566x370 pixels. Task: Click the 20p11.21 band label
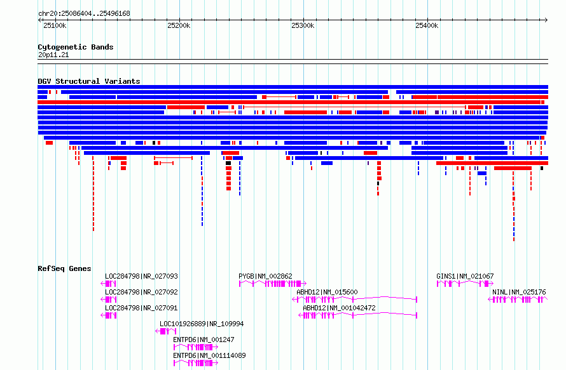53,55
